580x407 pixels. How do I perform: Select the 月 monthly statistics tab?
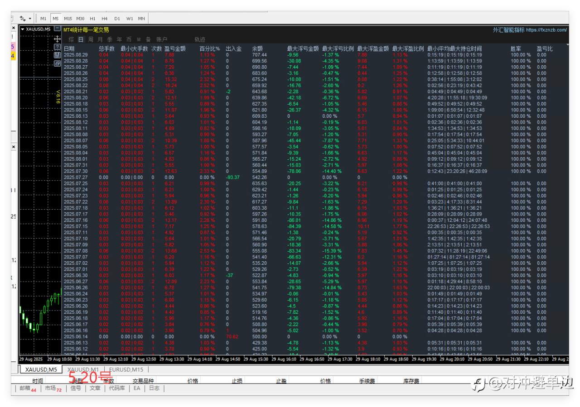point(100,39)
